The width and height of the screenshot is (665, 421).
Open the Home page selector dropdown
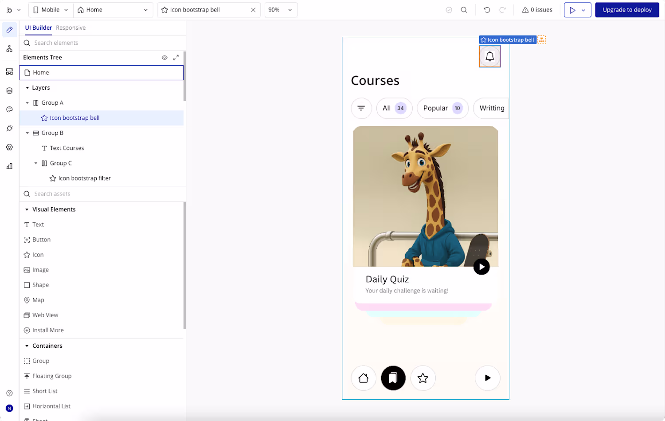pos(113,10)
